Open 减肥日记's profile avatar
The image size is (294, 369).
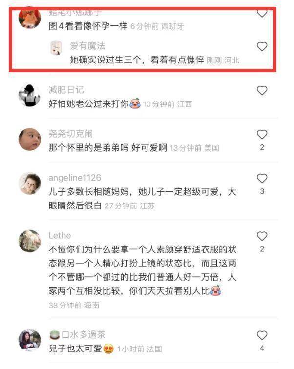[x=30, y=95]
